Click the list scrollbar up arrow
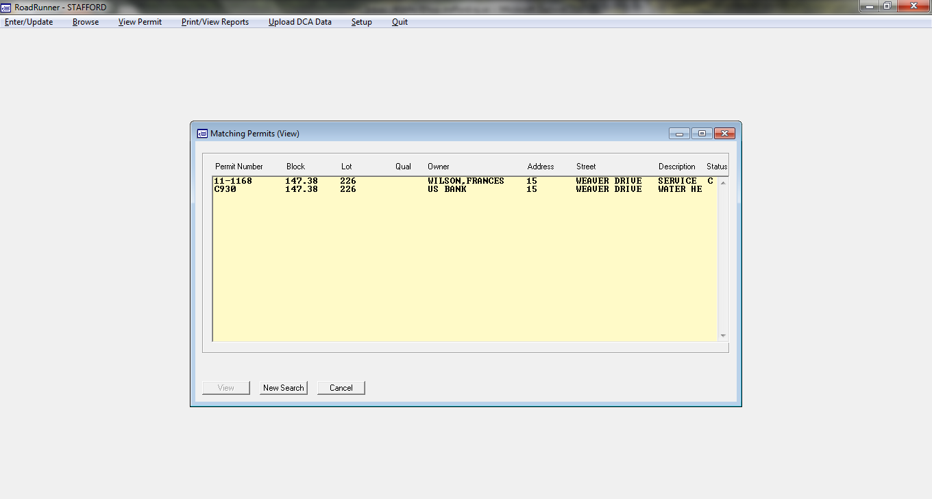 tap(723, 182)
